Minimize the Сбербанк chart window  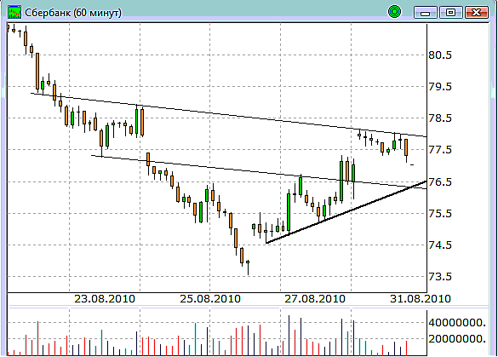[426, 13]
